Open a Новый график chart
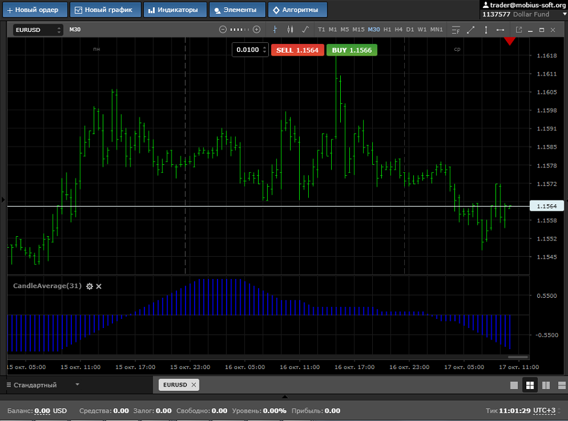Screen dimensions: 568x421 click(x=105, y=10)
